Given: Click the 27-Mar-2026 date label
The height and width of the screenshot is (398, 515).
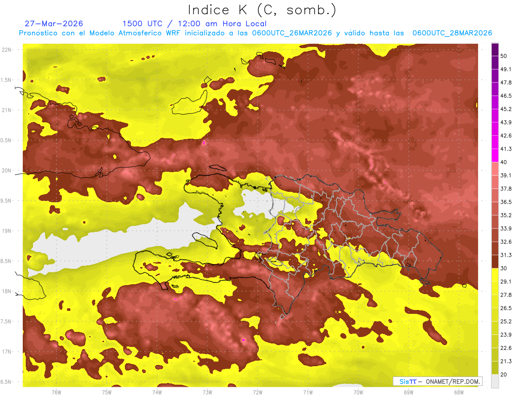Looking at the screenshot, I should tap(54, 24).
